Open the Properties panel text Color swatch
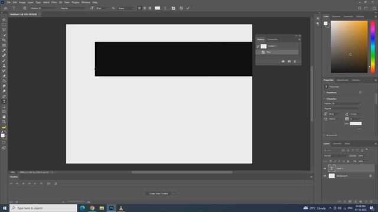The height and width of the screenshot is (212, 378). click(x=356, y=124)
